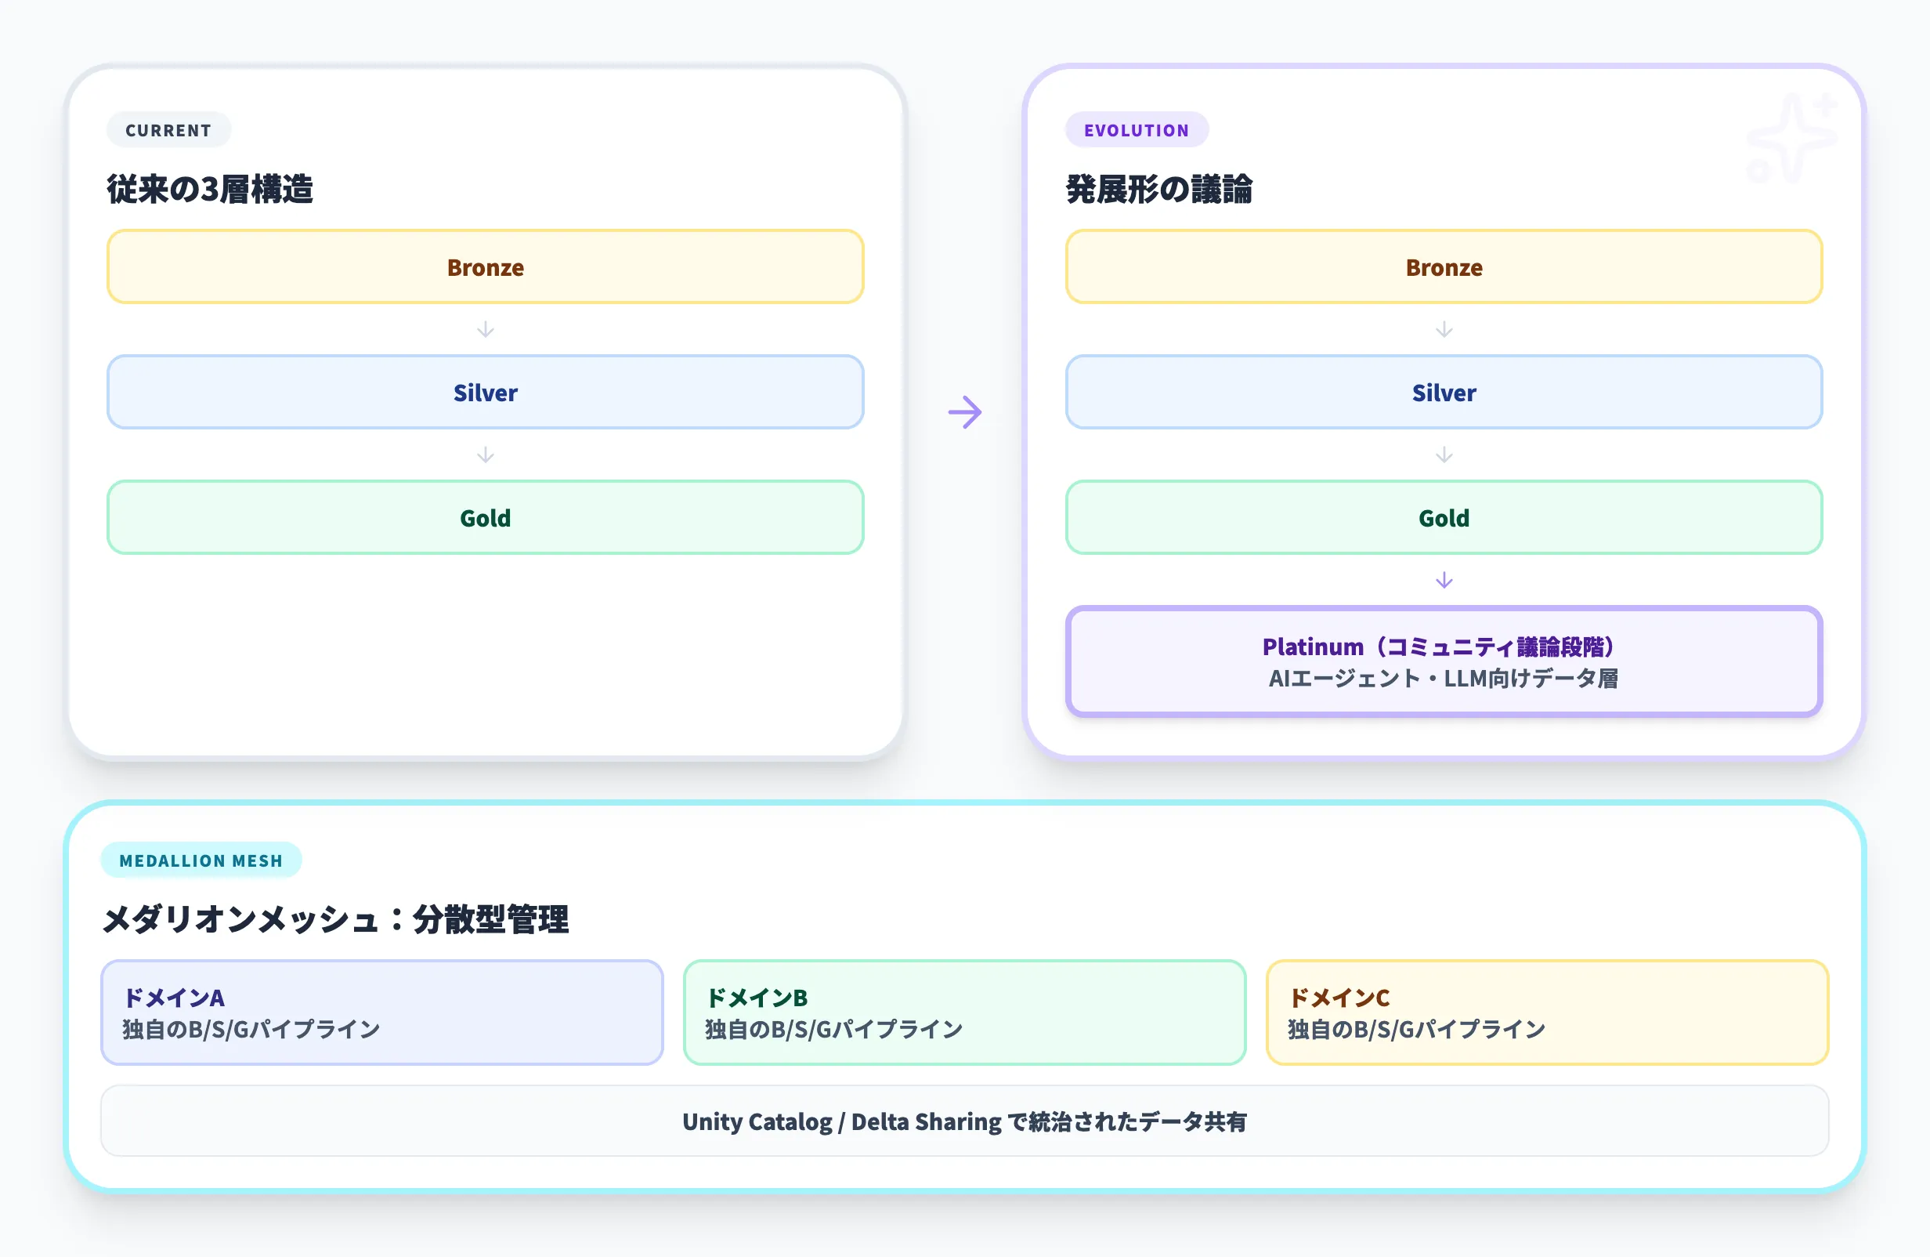
Task: Select the EVOLUTION badge label
Action: coord(1136,130)
